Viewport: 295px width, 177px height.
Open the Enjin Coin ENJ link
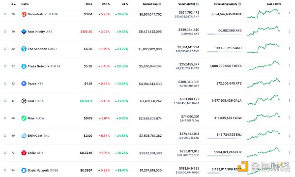pos(38,136)
